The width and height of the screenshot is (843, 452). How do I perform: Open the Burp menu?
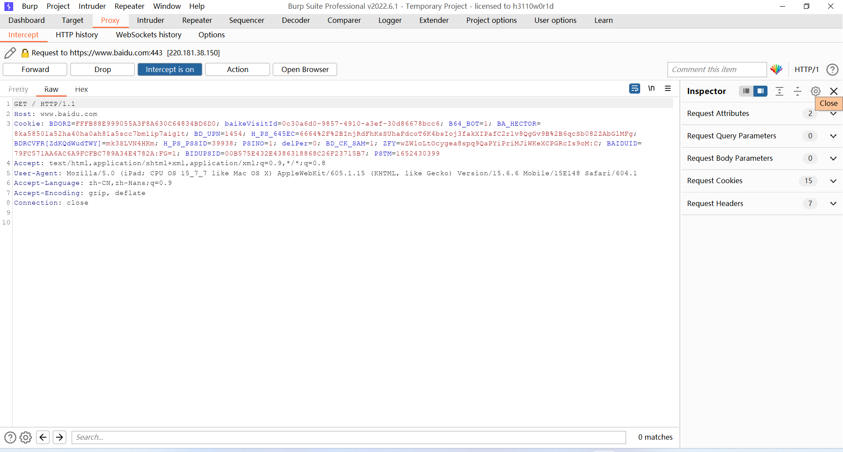[30, 6]
